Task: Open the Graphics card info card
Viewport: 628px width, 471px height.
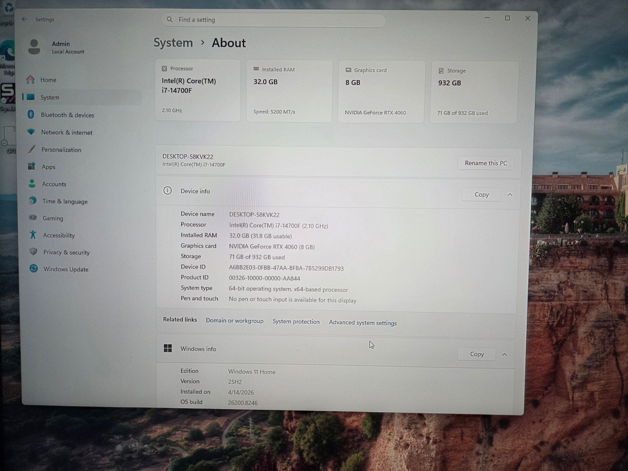Action: 381,92
